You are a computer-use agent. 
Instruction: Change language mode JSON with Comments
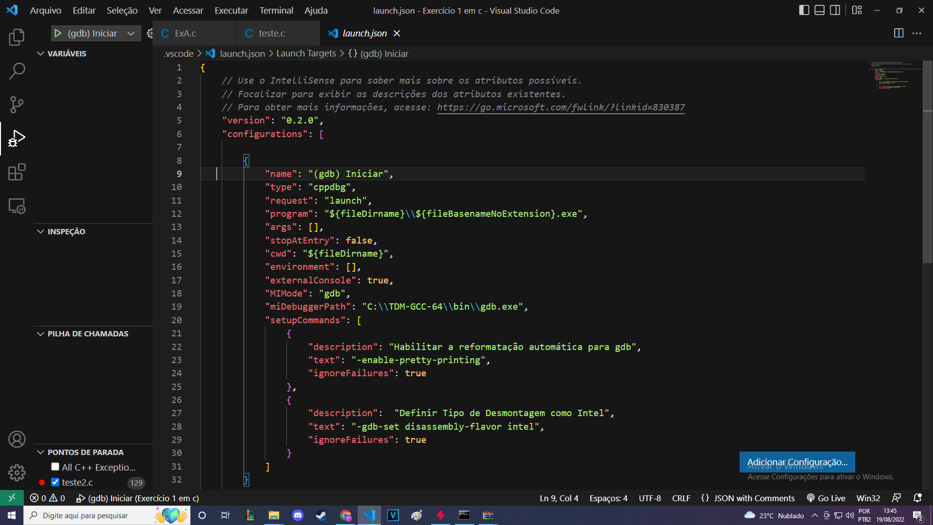pyautogui.click(x=748, y=498)
